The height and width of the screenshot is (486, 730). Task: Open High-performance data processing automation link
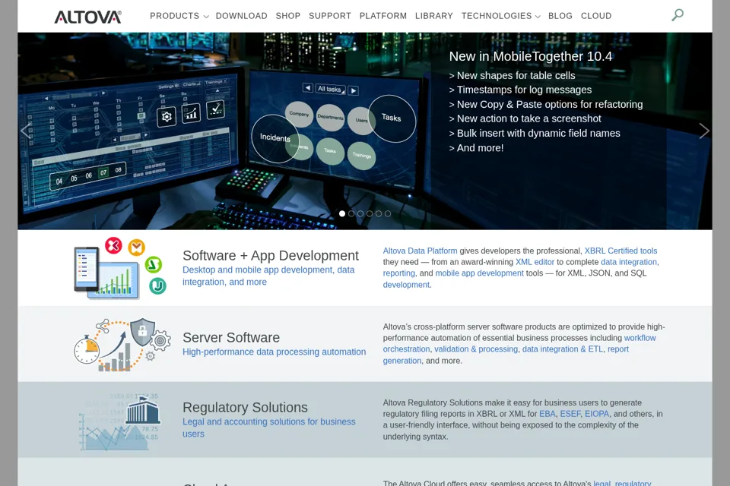pyautogui.click(x=275, y=352)
